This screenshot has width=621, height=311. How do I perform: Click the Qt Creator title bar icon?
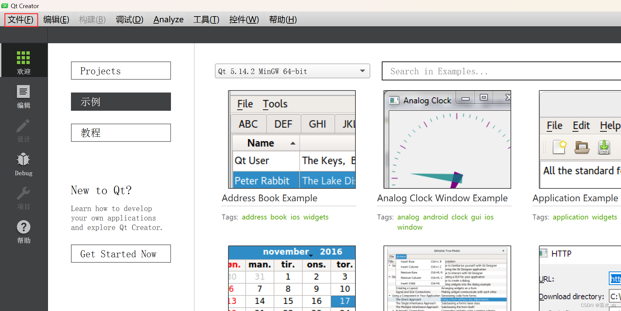5,6
